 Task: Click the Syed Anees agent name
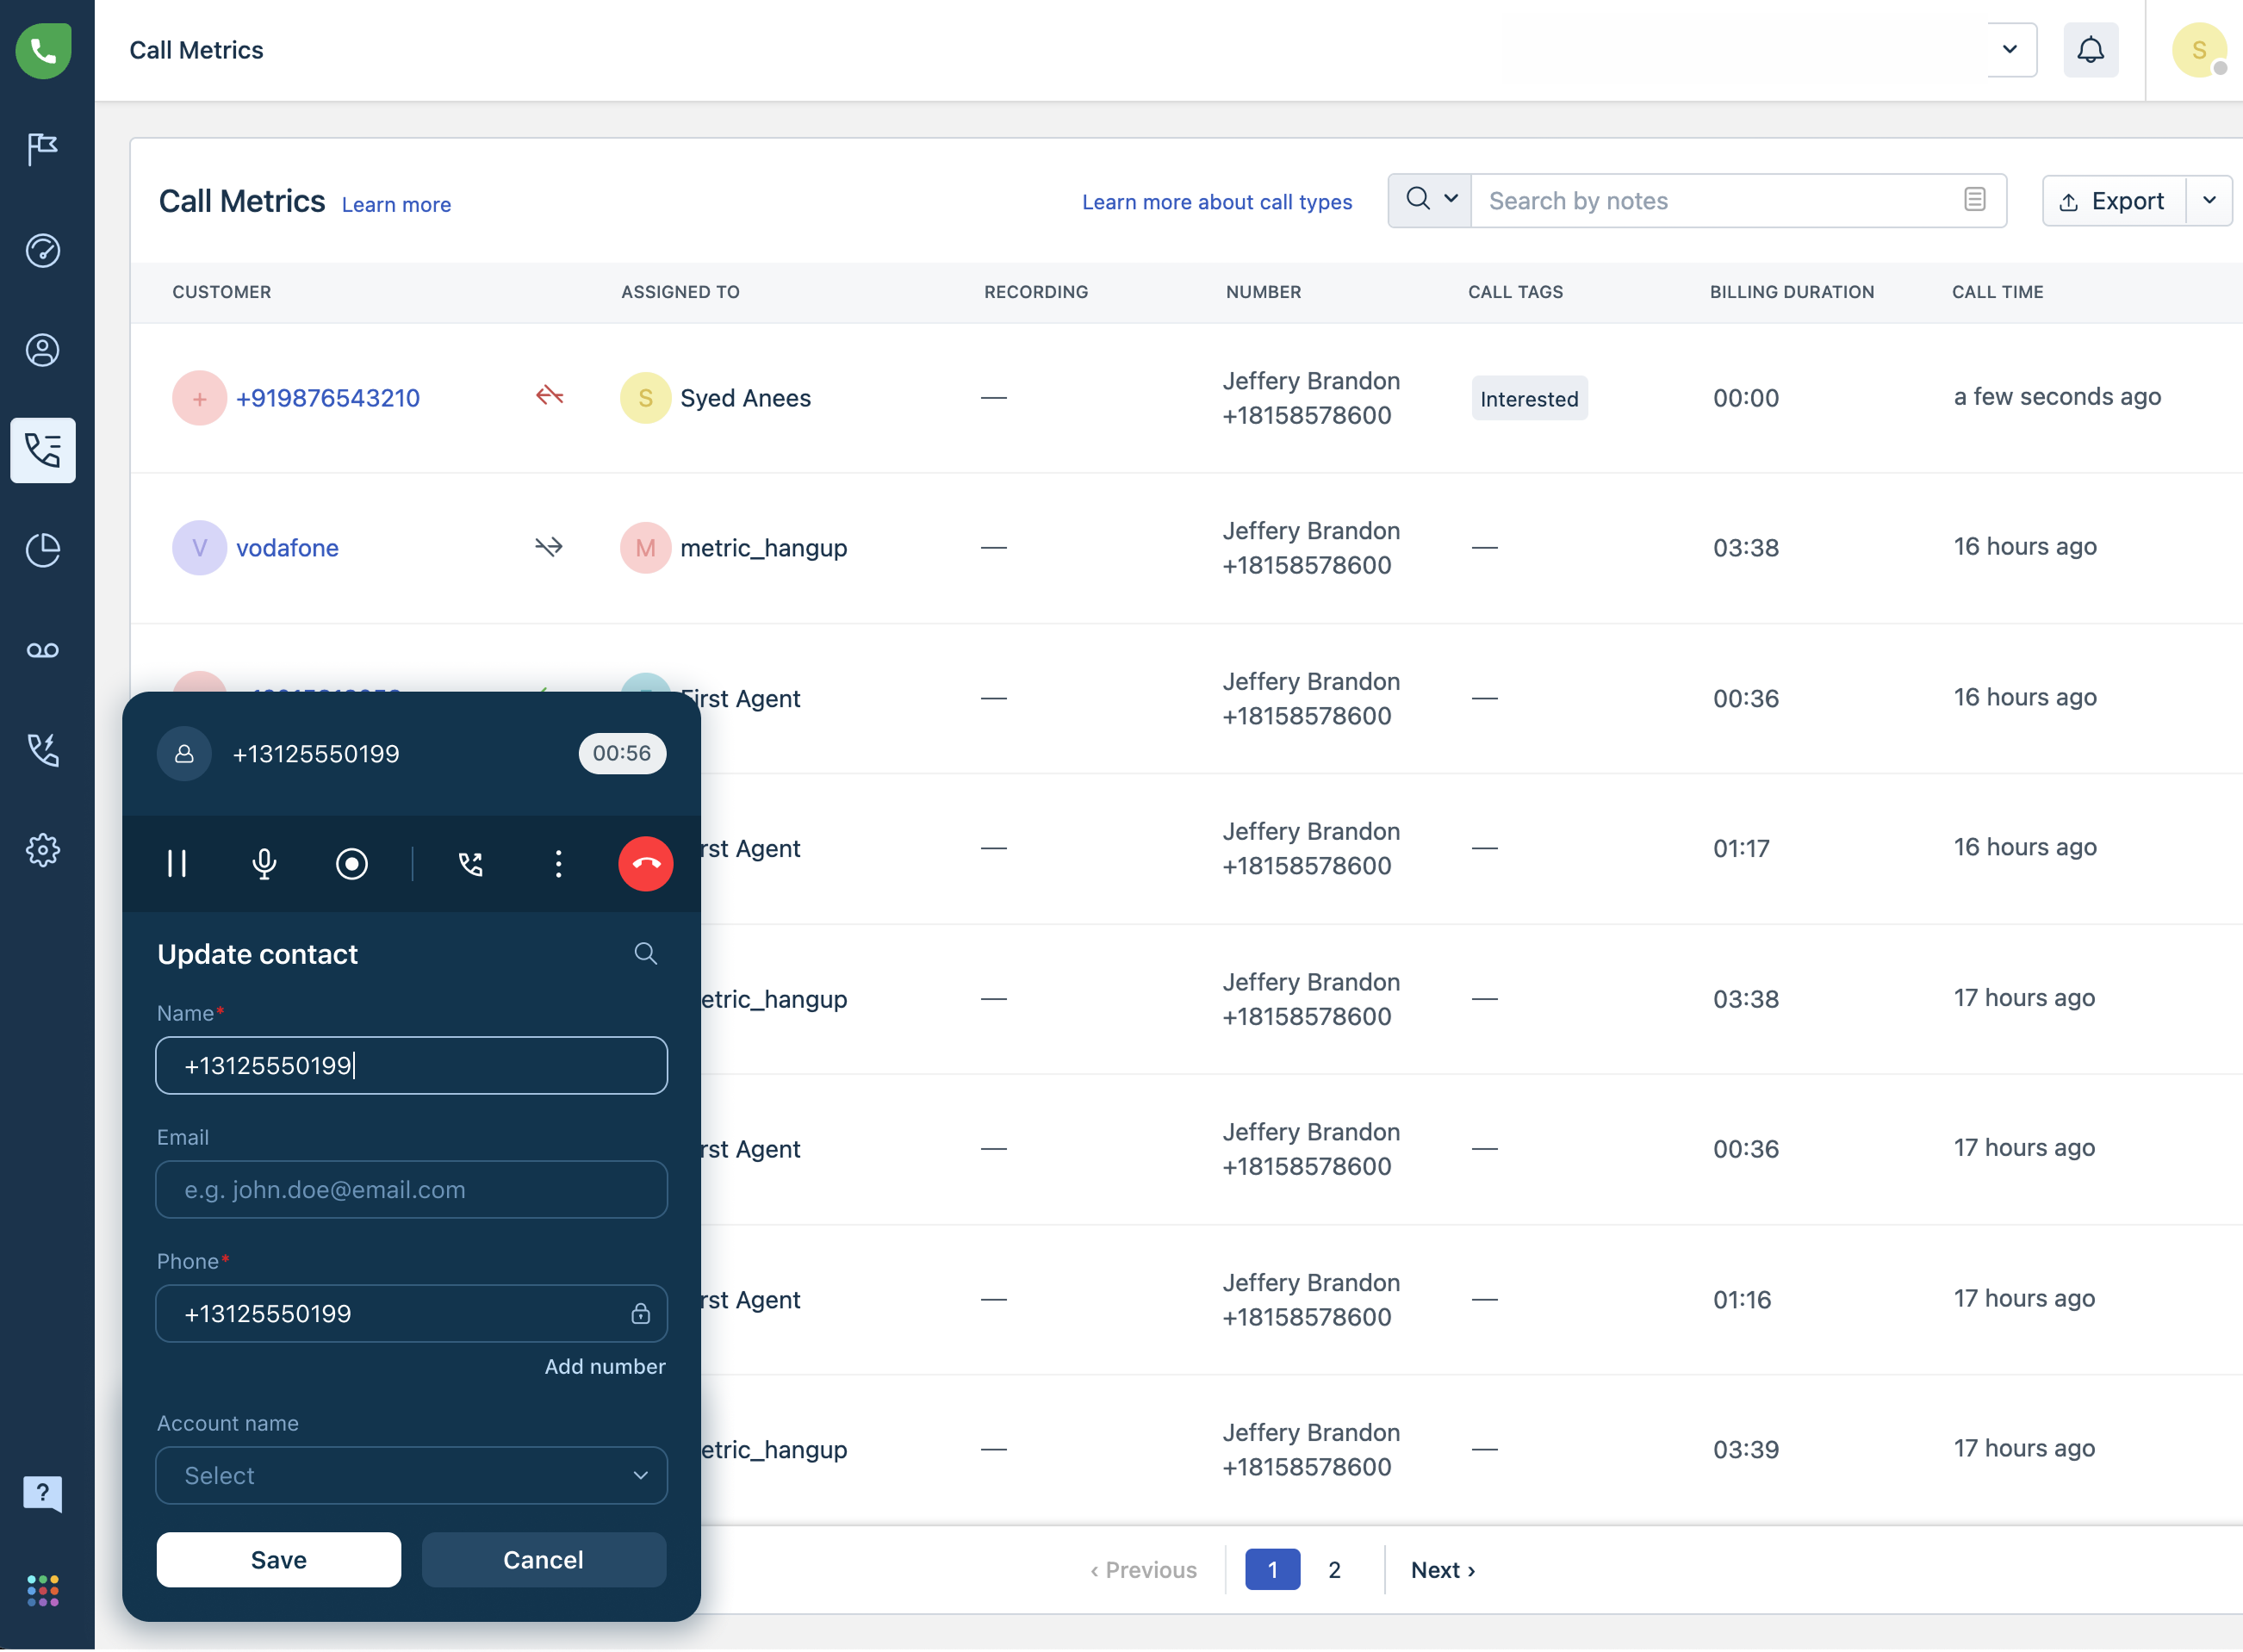(745, 398)
